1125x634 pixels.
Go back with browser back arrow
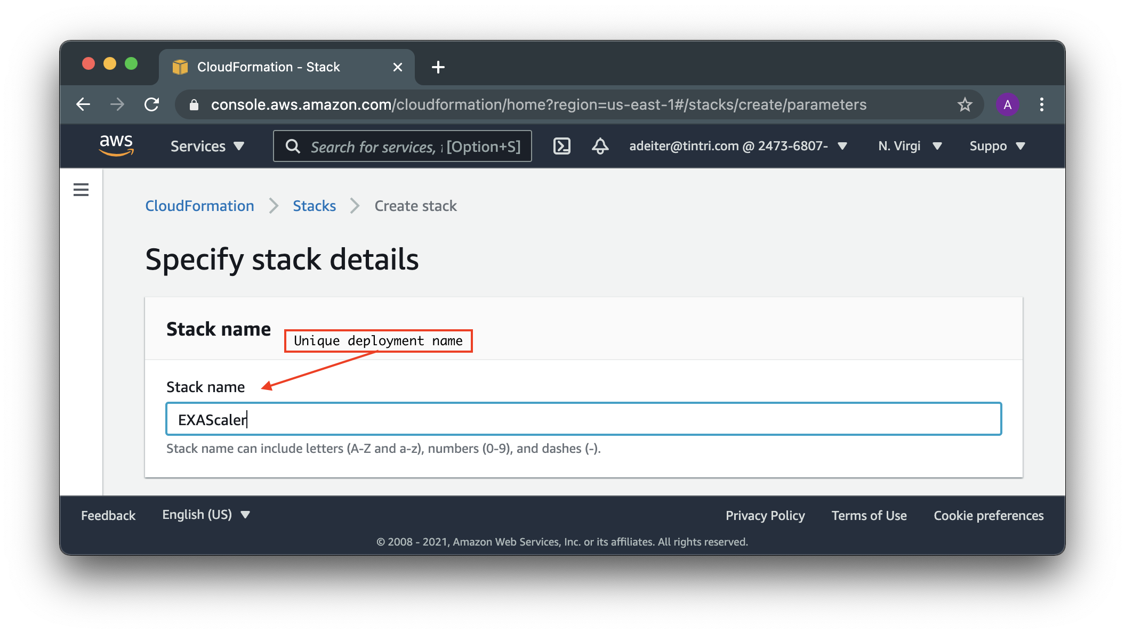pyautogui.click(x=83, y=104)
